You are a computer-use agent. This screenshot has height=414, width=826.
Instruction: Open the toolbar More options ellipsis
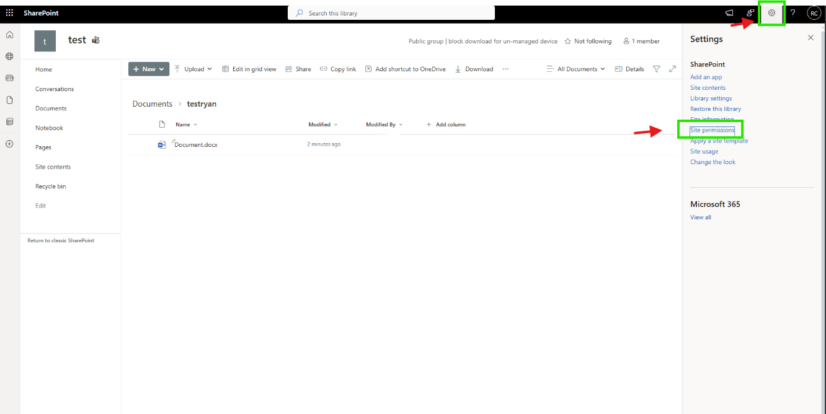pyautogui.click(x=505, y=69)
